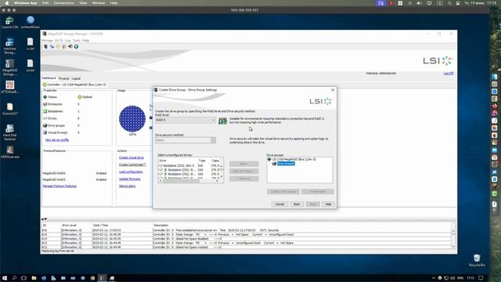Open MegaRAID Storage Manager desktop shortcut
This screenshot has width=501, height=282.
[9, 67]
